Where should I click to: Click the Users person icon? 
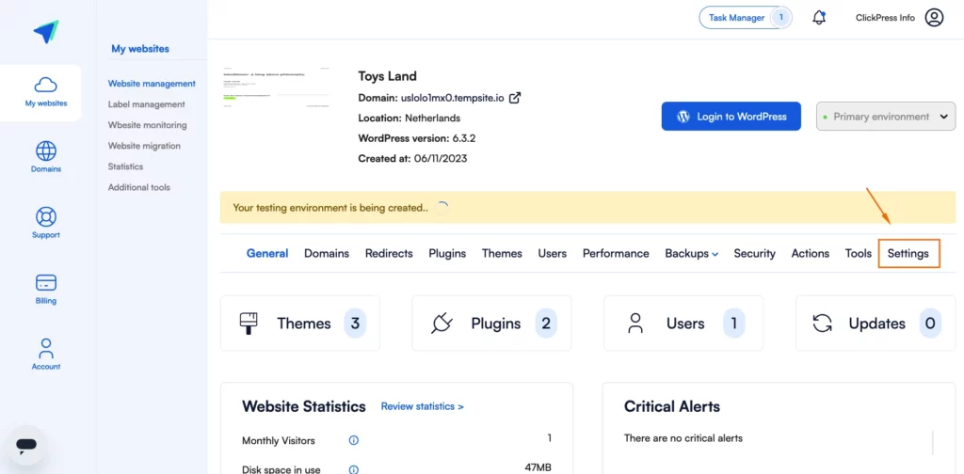coord(635,323)
